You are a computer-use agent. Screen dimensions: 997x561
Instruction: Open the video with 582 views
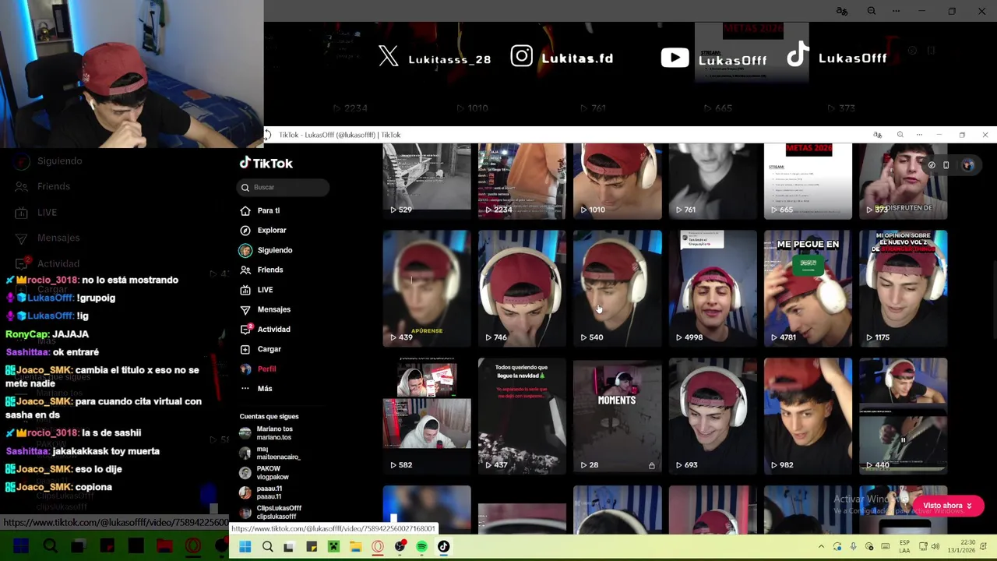[x=427, y=416]
